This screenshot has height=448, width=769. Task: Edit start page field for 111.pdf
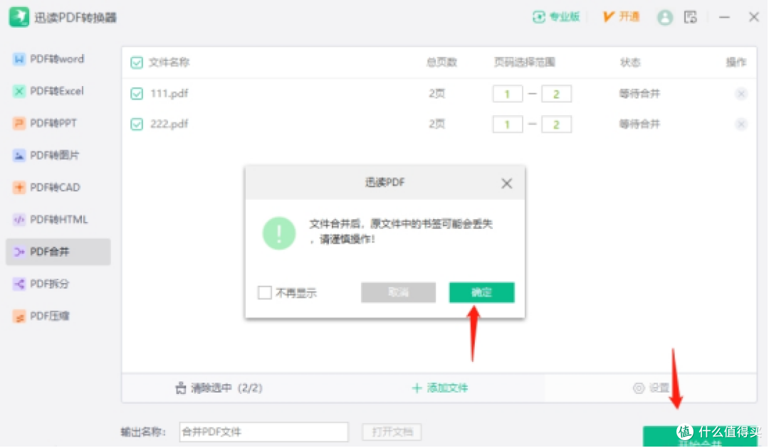pyautogui.click(x=508, y=94)
